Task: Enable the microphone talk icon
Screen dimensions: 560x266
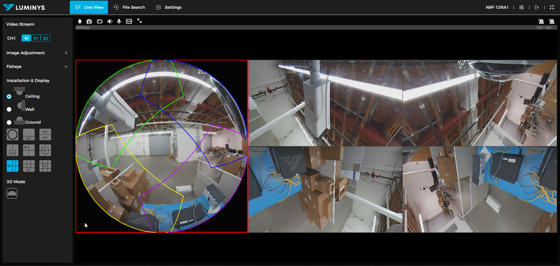Action: click(x=119, y=21)
